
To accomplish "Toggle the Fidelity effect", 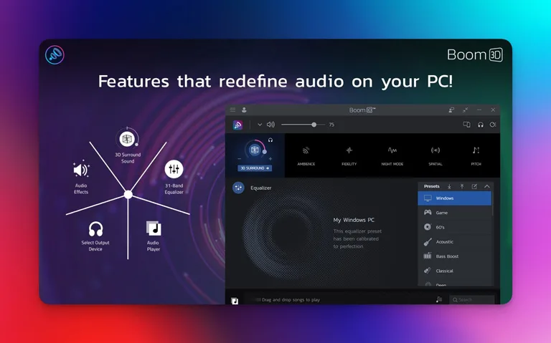I will click(349, 155).
